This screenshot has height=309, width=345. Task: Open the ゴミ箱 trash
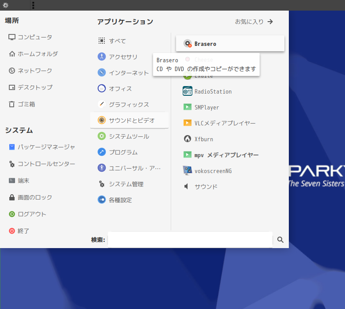point(22,104)
